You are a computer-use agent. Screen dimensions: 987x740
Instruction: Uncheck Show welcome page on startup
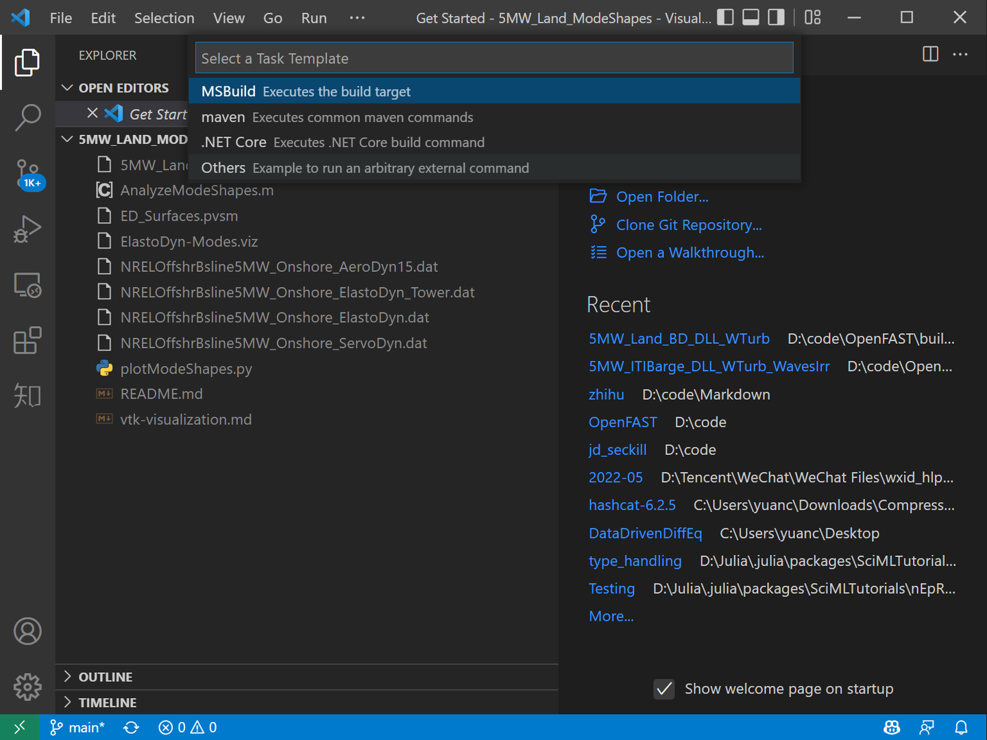[x=663, y=689]
